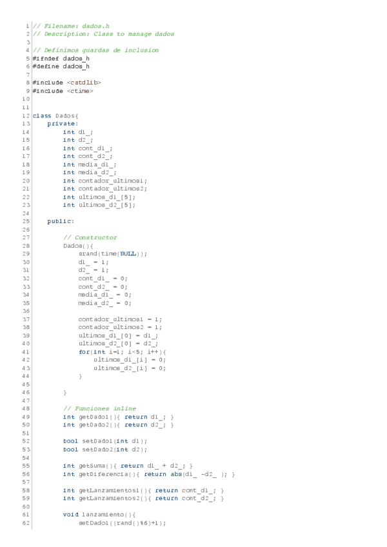Click the 'srand(time(NULL));' statement
This screenshot has width=387, height=547.
click(x=113, y=254)
